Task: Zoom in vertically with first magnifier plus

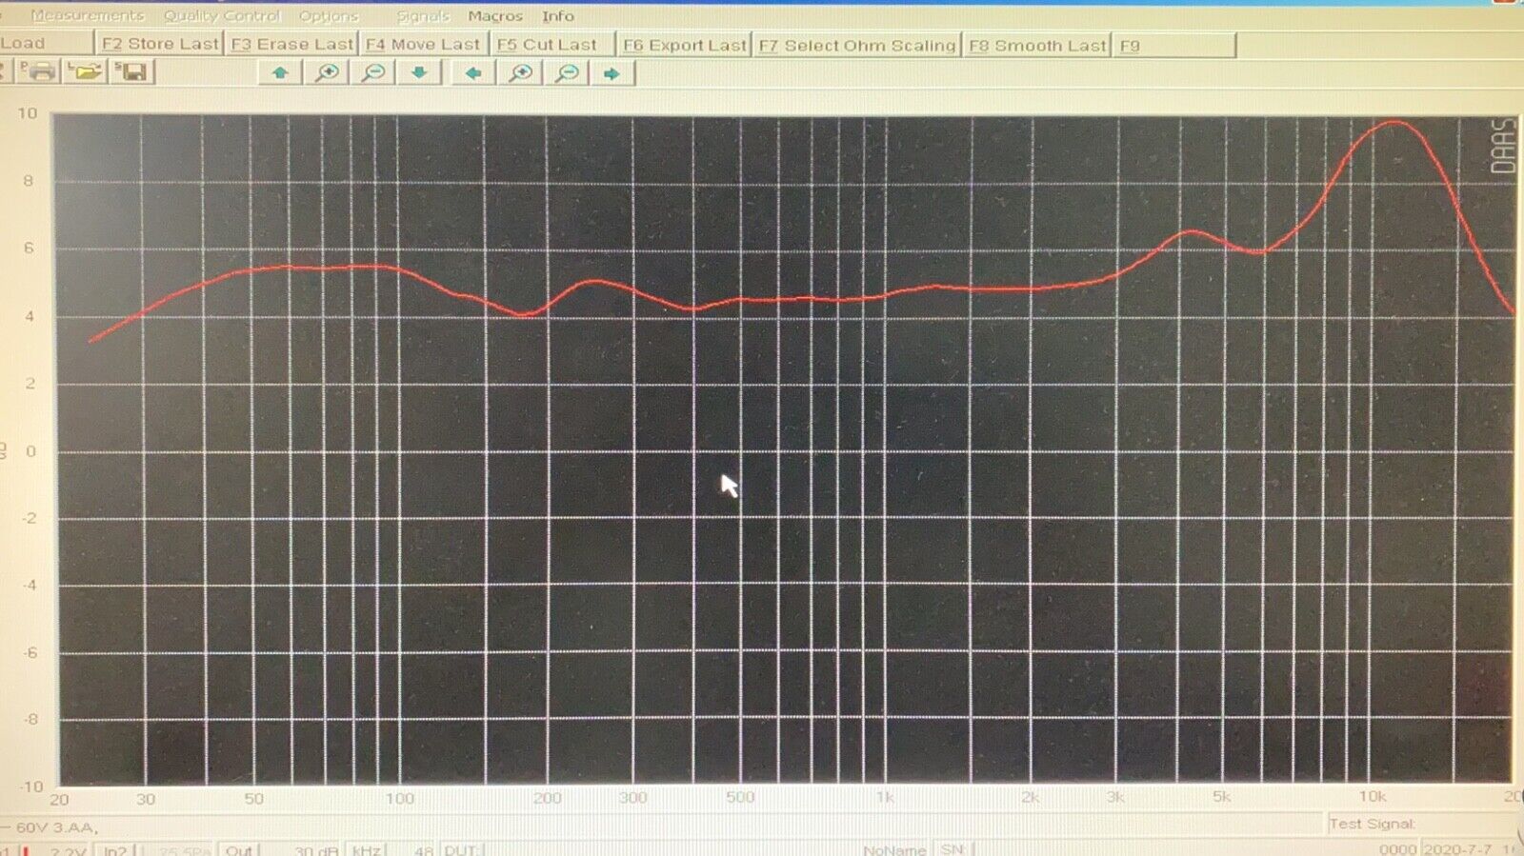Action: click(x=327, y=73)
